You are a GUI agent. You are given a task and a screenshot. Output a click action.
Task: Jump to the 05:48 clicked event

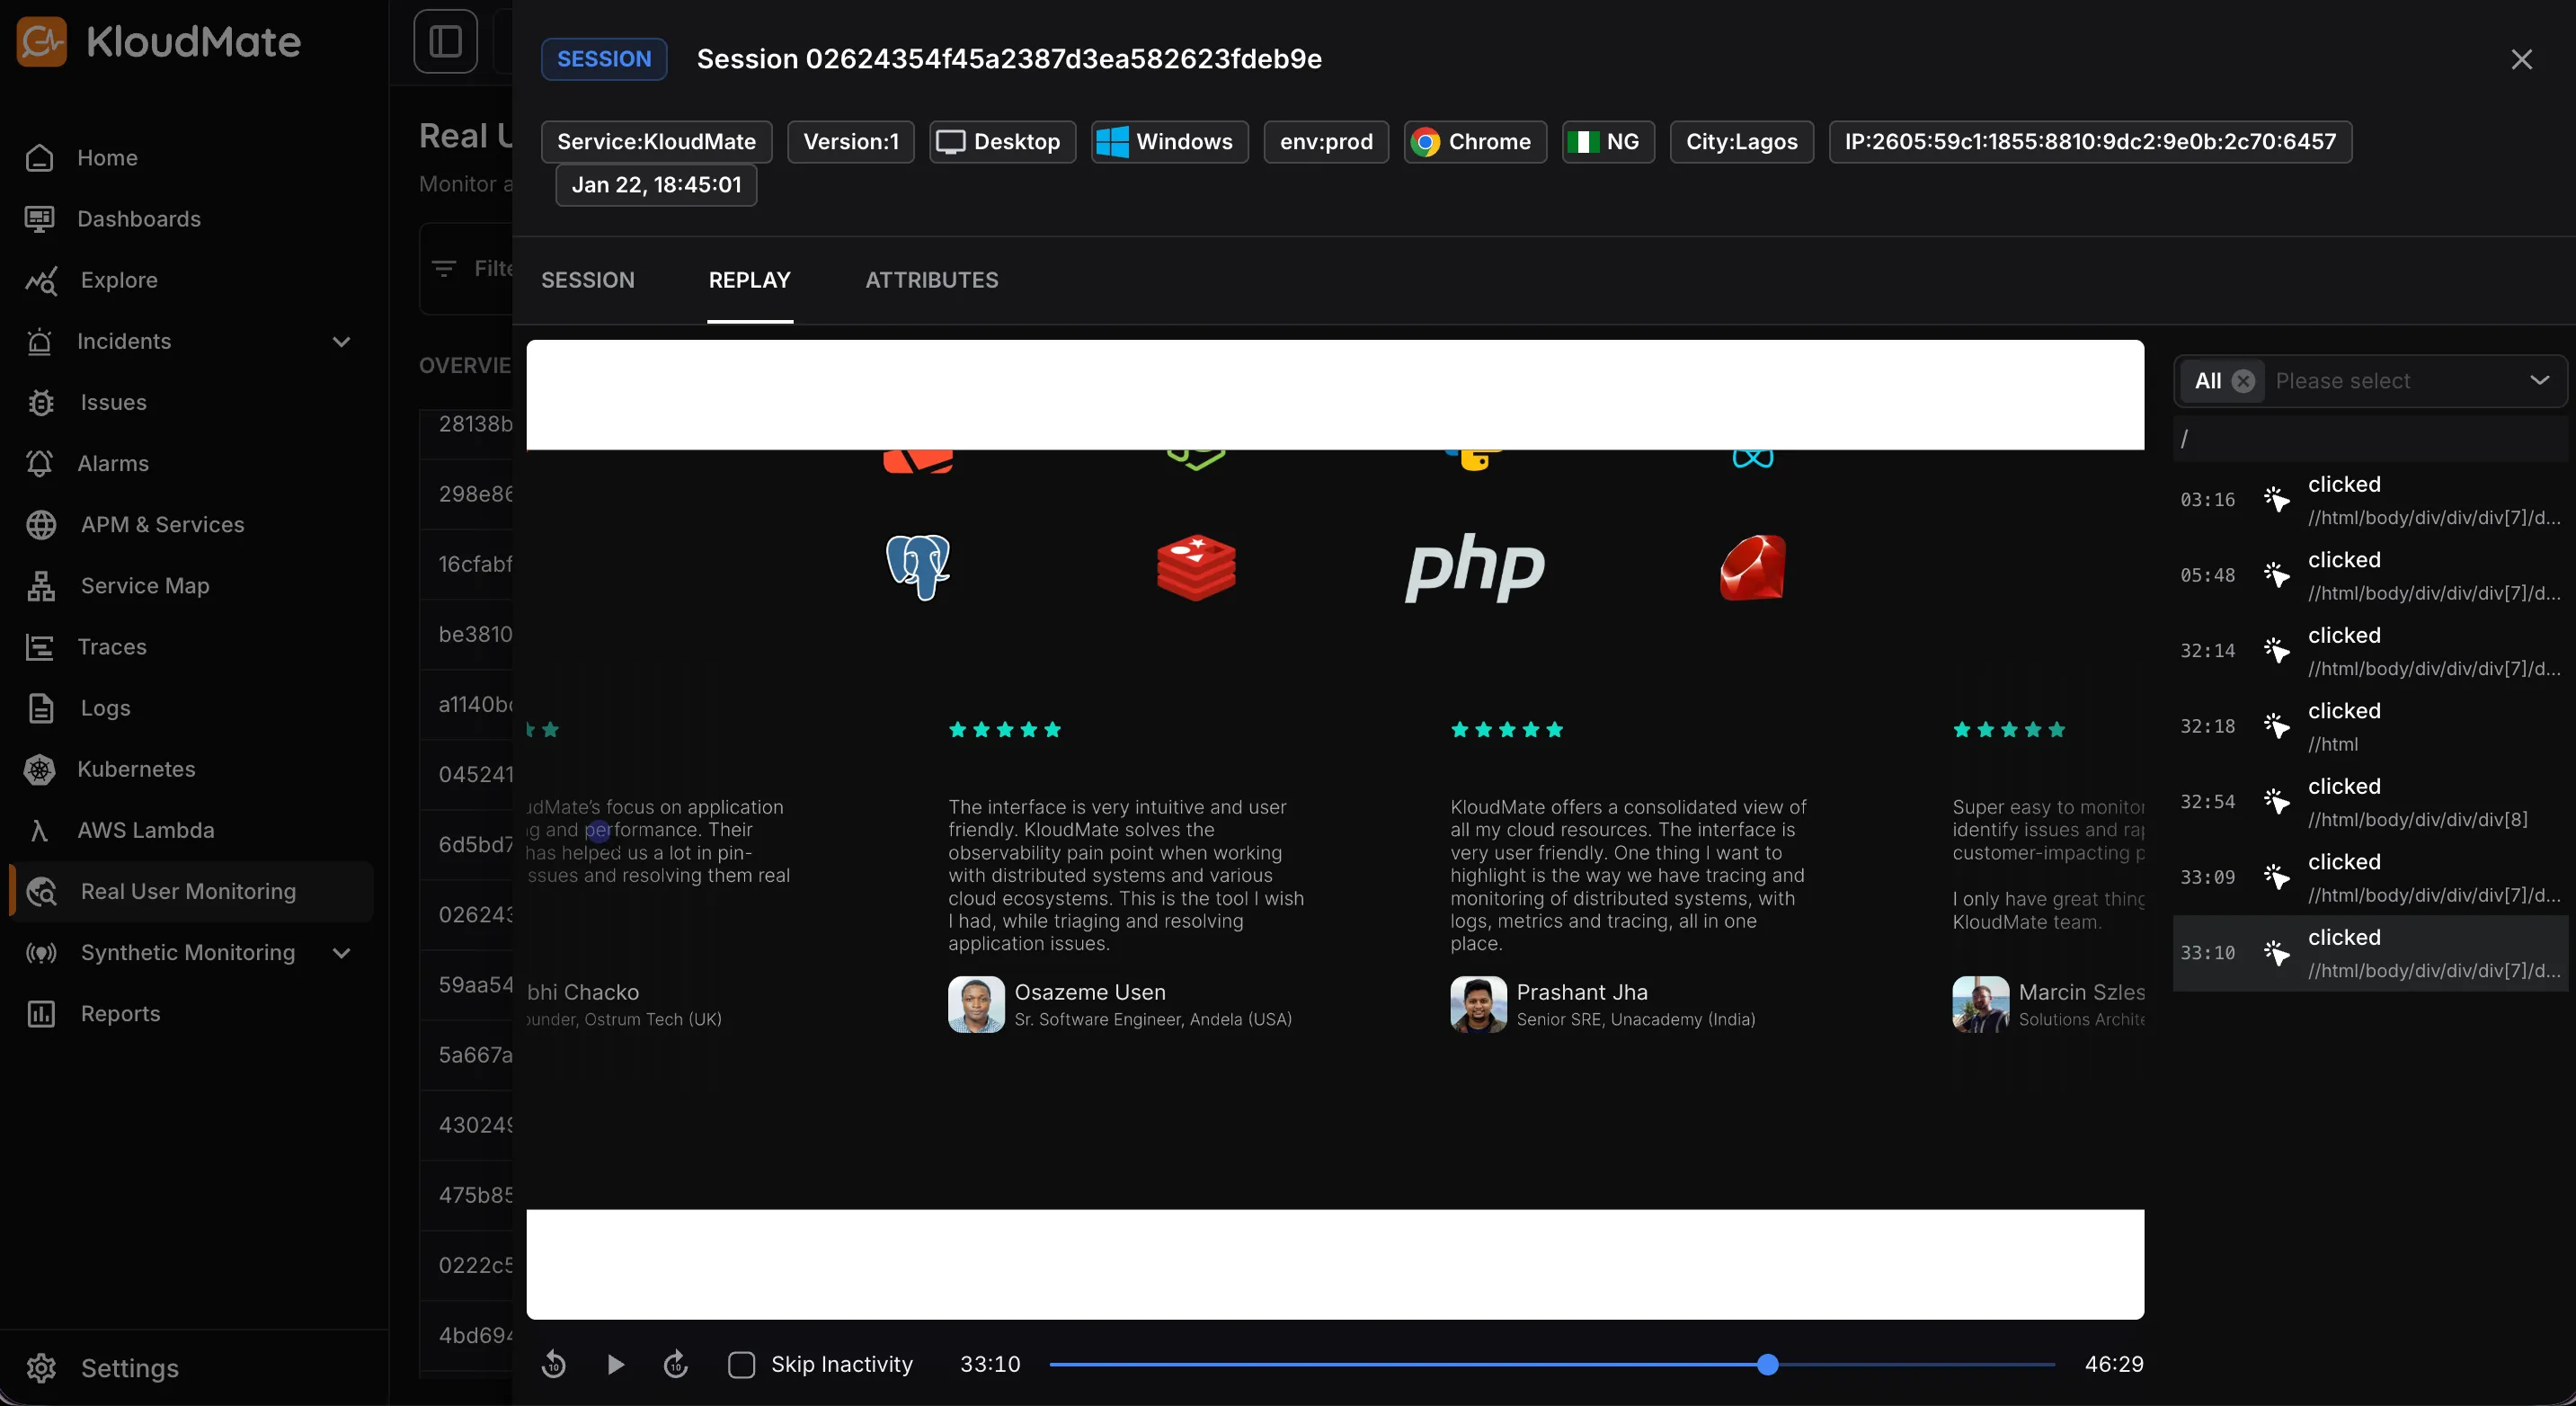click(2370, 575)
